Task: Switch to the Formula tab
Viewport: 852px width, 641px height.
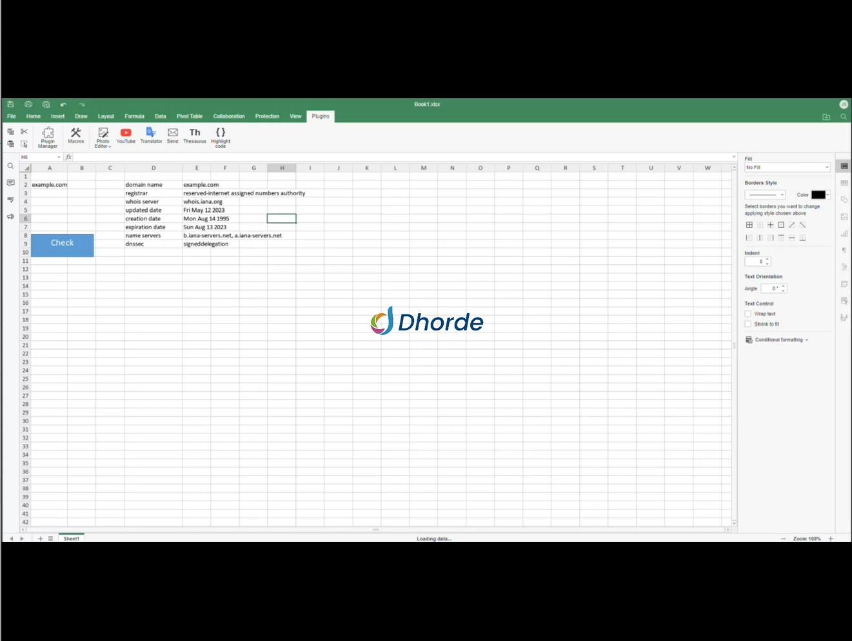Action: [134, 117]
